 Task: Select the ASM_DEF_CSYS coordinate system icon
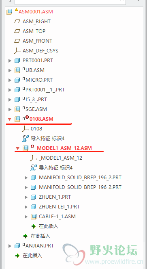[x=17, y=51]
